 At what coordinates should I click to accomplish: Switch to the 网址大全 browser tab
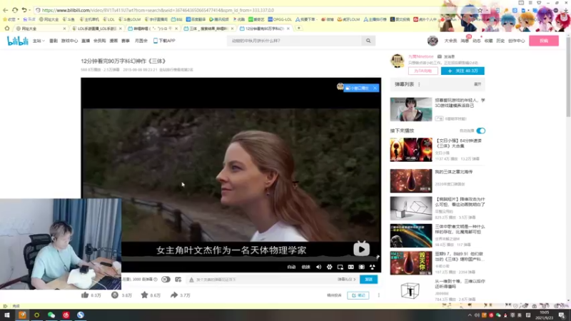(x=41, y=29)
